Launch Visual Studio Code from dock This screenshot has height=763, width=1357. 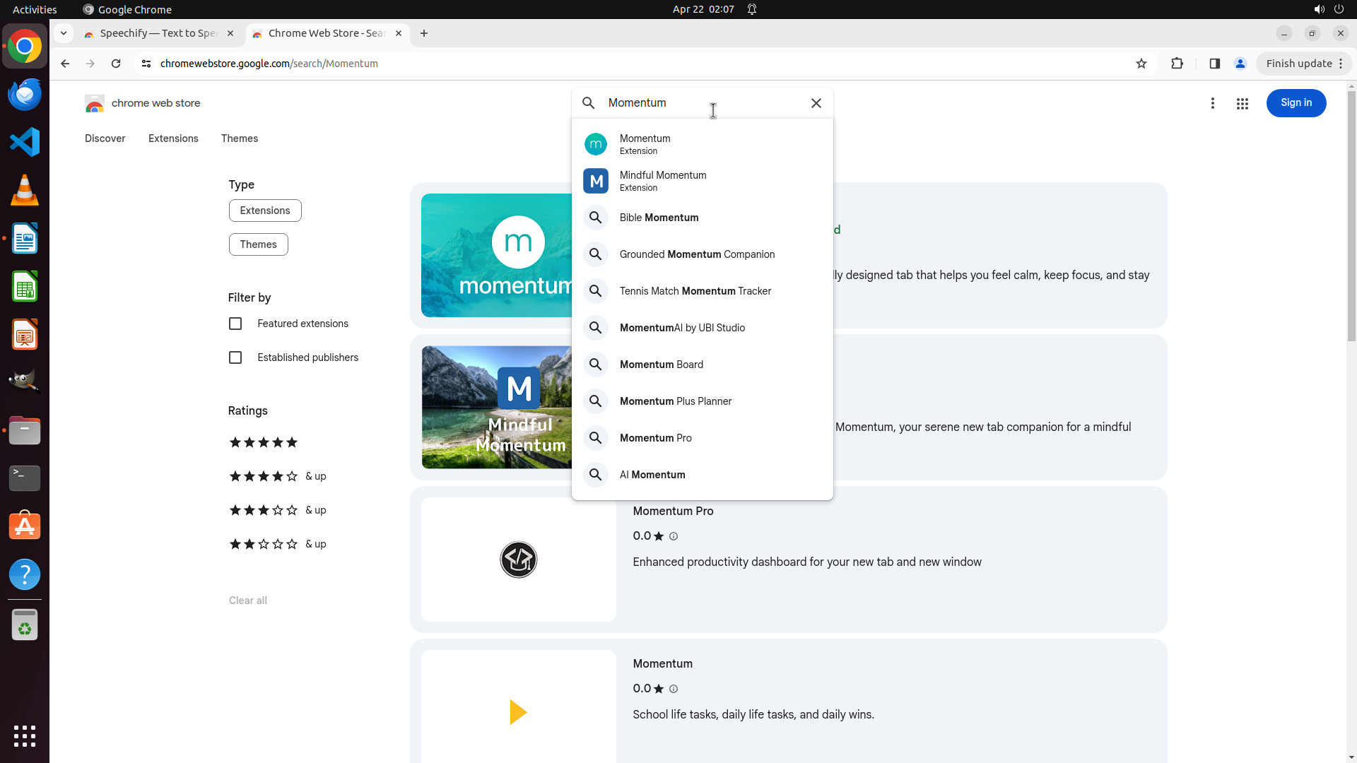pyautogui.click(x=25, y=142)
